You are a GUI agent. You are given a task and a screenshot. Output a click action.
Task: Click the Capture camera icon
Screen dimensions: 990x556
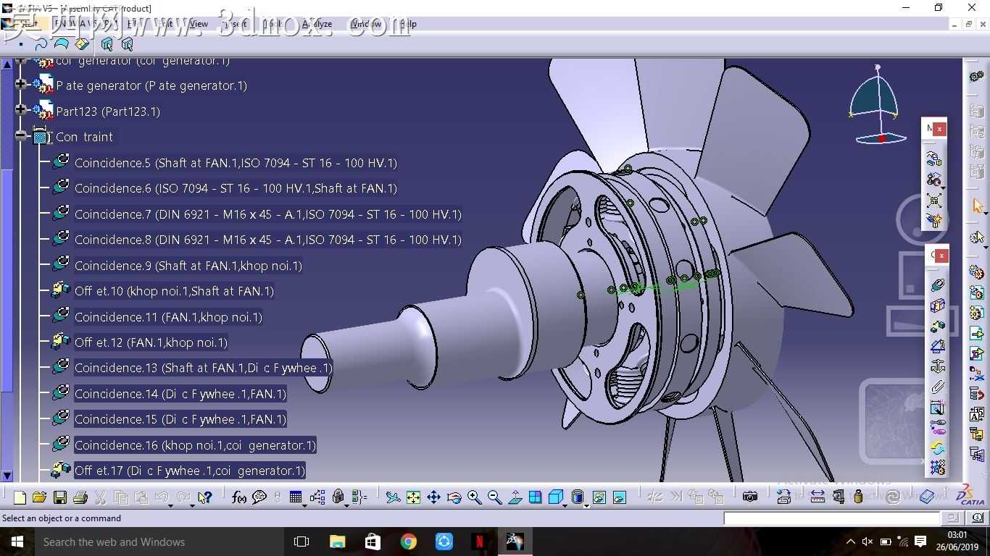(750, 497)
